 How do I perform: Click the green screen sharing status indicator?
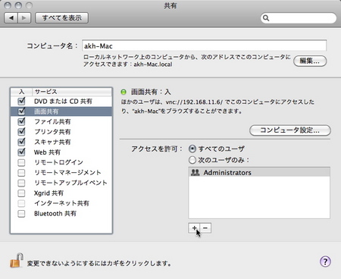pyautogui.click(x=124, y=92)
